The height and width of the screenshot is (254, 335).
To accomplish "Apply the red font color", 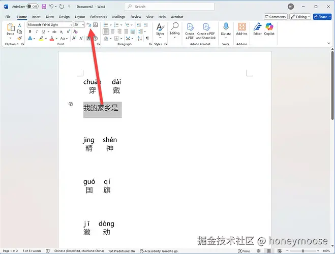I will tap(51, 39).
